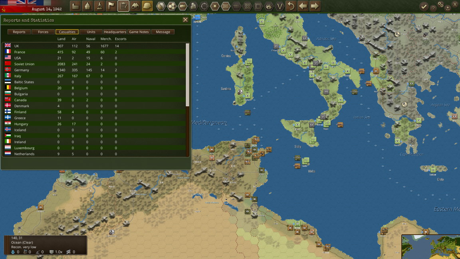Open the Headquarters tab
This screenshot has width=460, height=259.
tap(115, 32)
